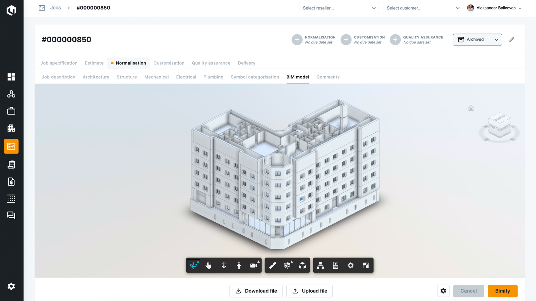This screenshot has width=536, height=301.
Task: Click the pencil edit icon
Action: tap(511, 40)
